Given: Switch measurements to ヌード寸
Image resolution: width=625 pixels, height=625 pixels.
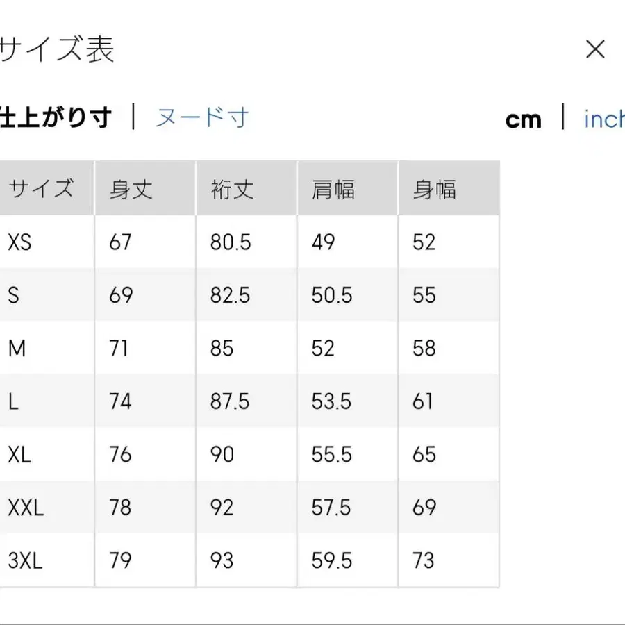Looking at the screenshot, I should click(202, 117).
